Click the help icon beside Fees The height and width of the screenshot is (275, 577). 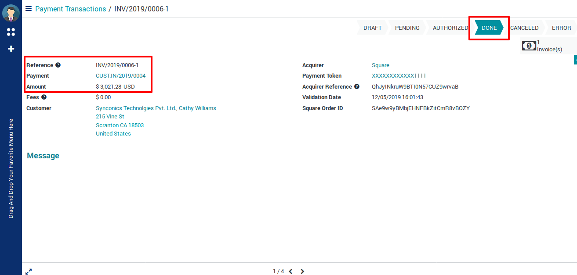point(44,97)
